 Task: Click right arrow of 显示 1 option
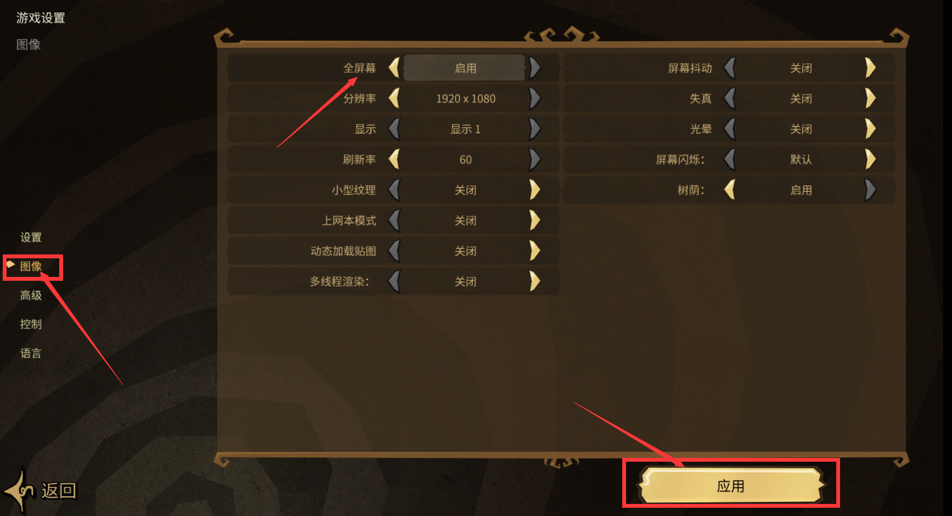point(535,129)
